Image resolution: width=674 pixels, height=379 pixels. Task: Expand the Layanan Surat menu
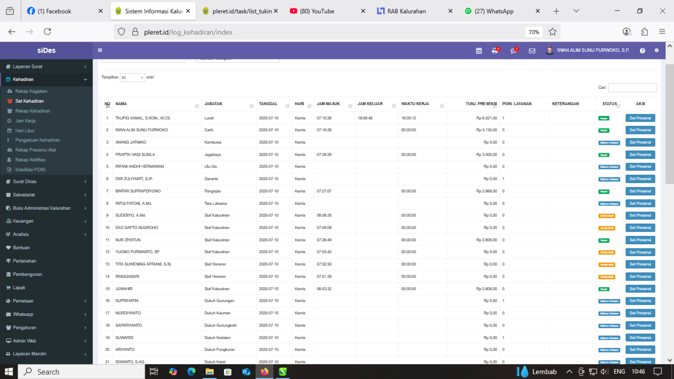tap(46, 67)
